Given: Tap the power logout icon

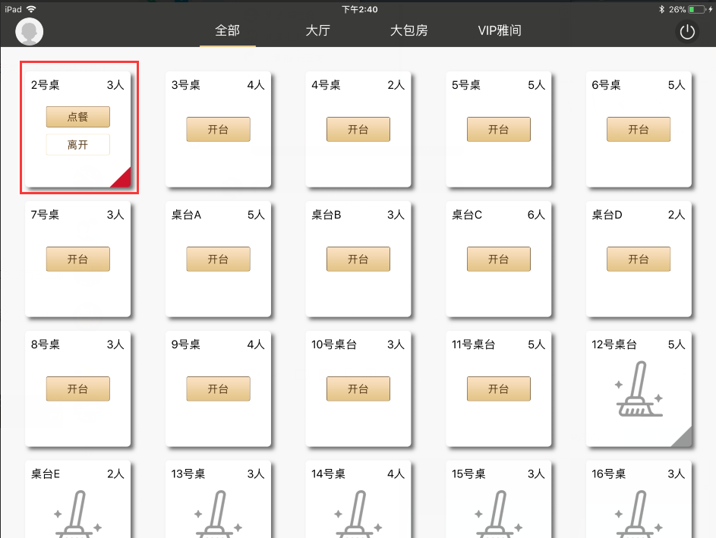Looking at the screenshot, I should pos(687,32).
